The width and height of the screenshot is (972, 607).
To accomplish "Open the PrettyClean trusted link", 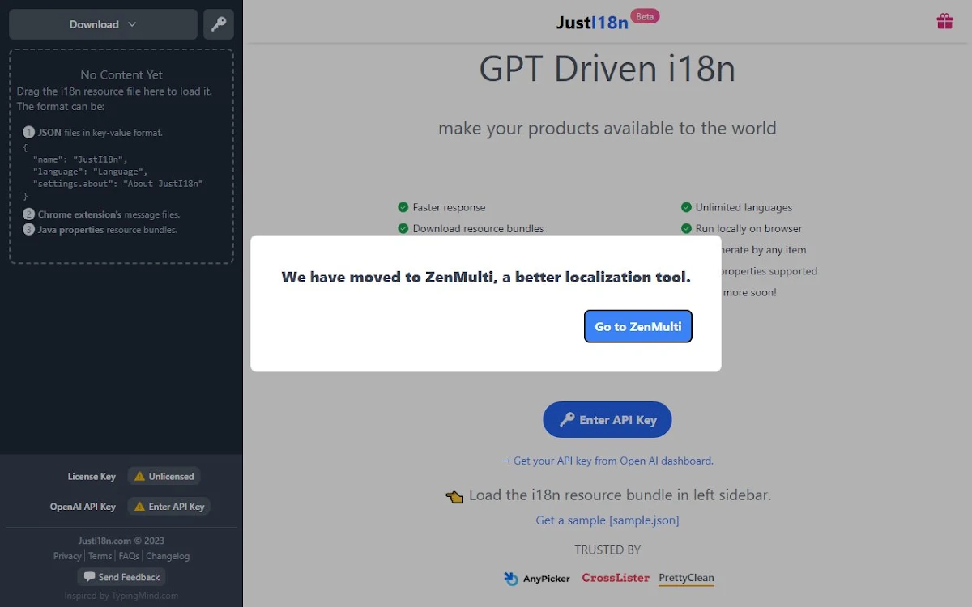I will coord(686,578).
